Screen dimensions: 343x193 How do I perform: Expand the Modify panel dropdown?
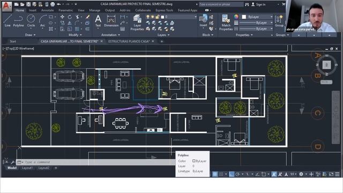pyautogui.click(x=75, y=35)
